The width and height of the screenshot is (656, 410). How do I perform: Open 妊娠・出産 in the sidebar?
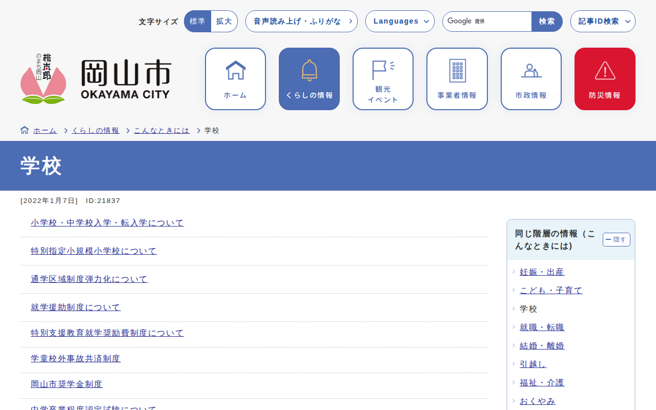click(542, 272)
